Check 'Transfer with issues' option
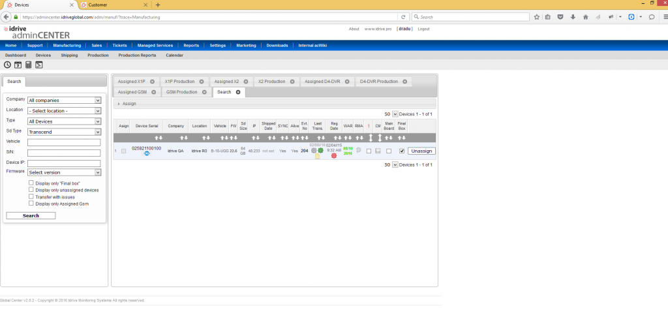The width and height of the screenshot is (668, 327). [x=31, y=196]
